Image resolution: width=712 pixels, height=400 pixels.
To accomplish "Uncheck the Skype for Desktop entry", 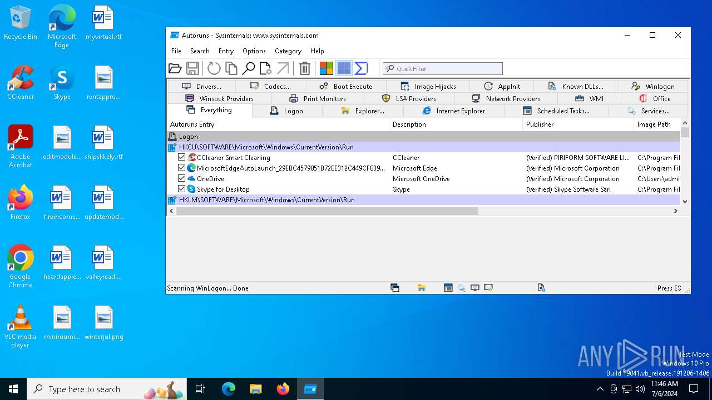I will (x=181, y=189).
